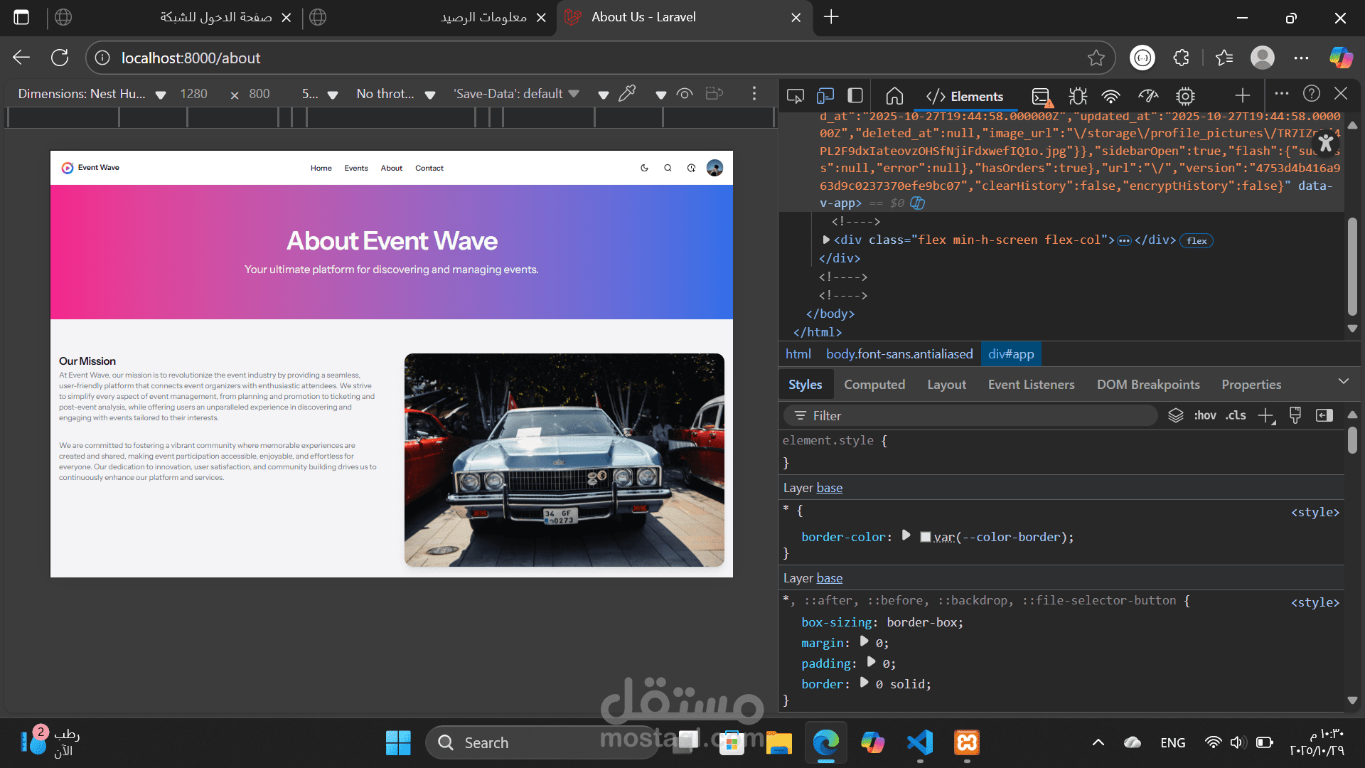Activate the inspect element picker tool
Image resolution: width=1365 pixels, height=768 pixels.
(795, 96)
